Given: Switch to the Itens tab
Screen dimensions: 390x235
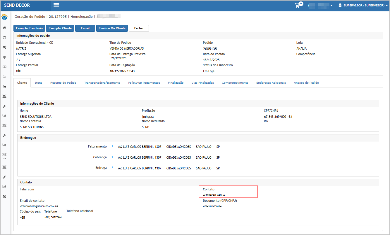Looking at the screenshot, I should click(39, 83).
